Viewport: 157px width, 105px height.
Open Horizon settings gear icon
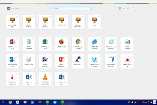click(x=128, y=8)
